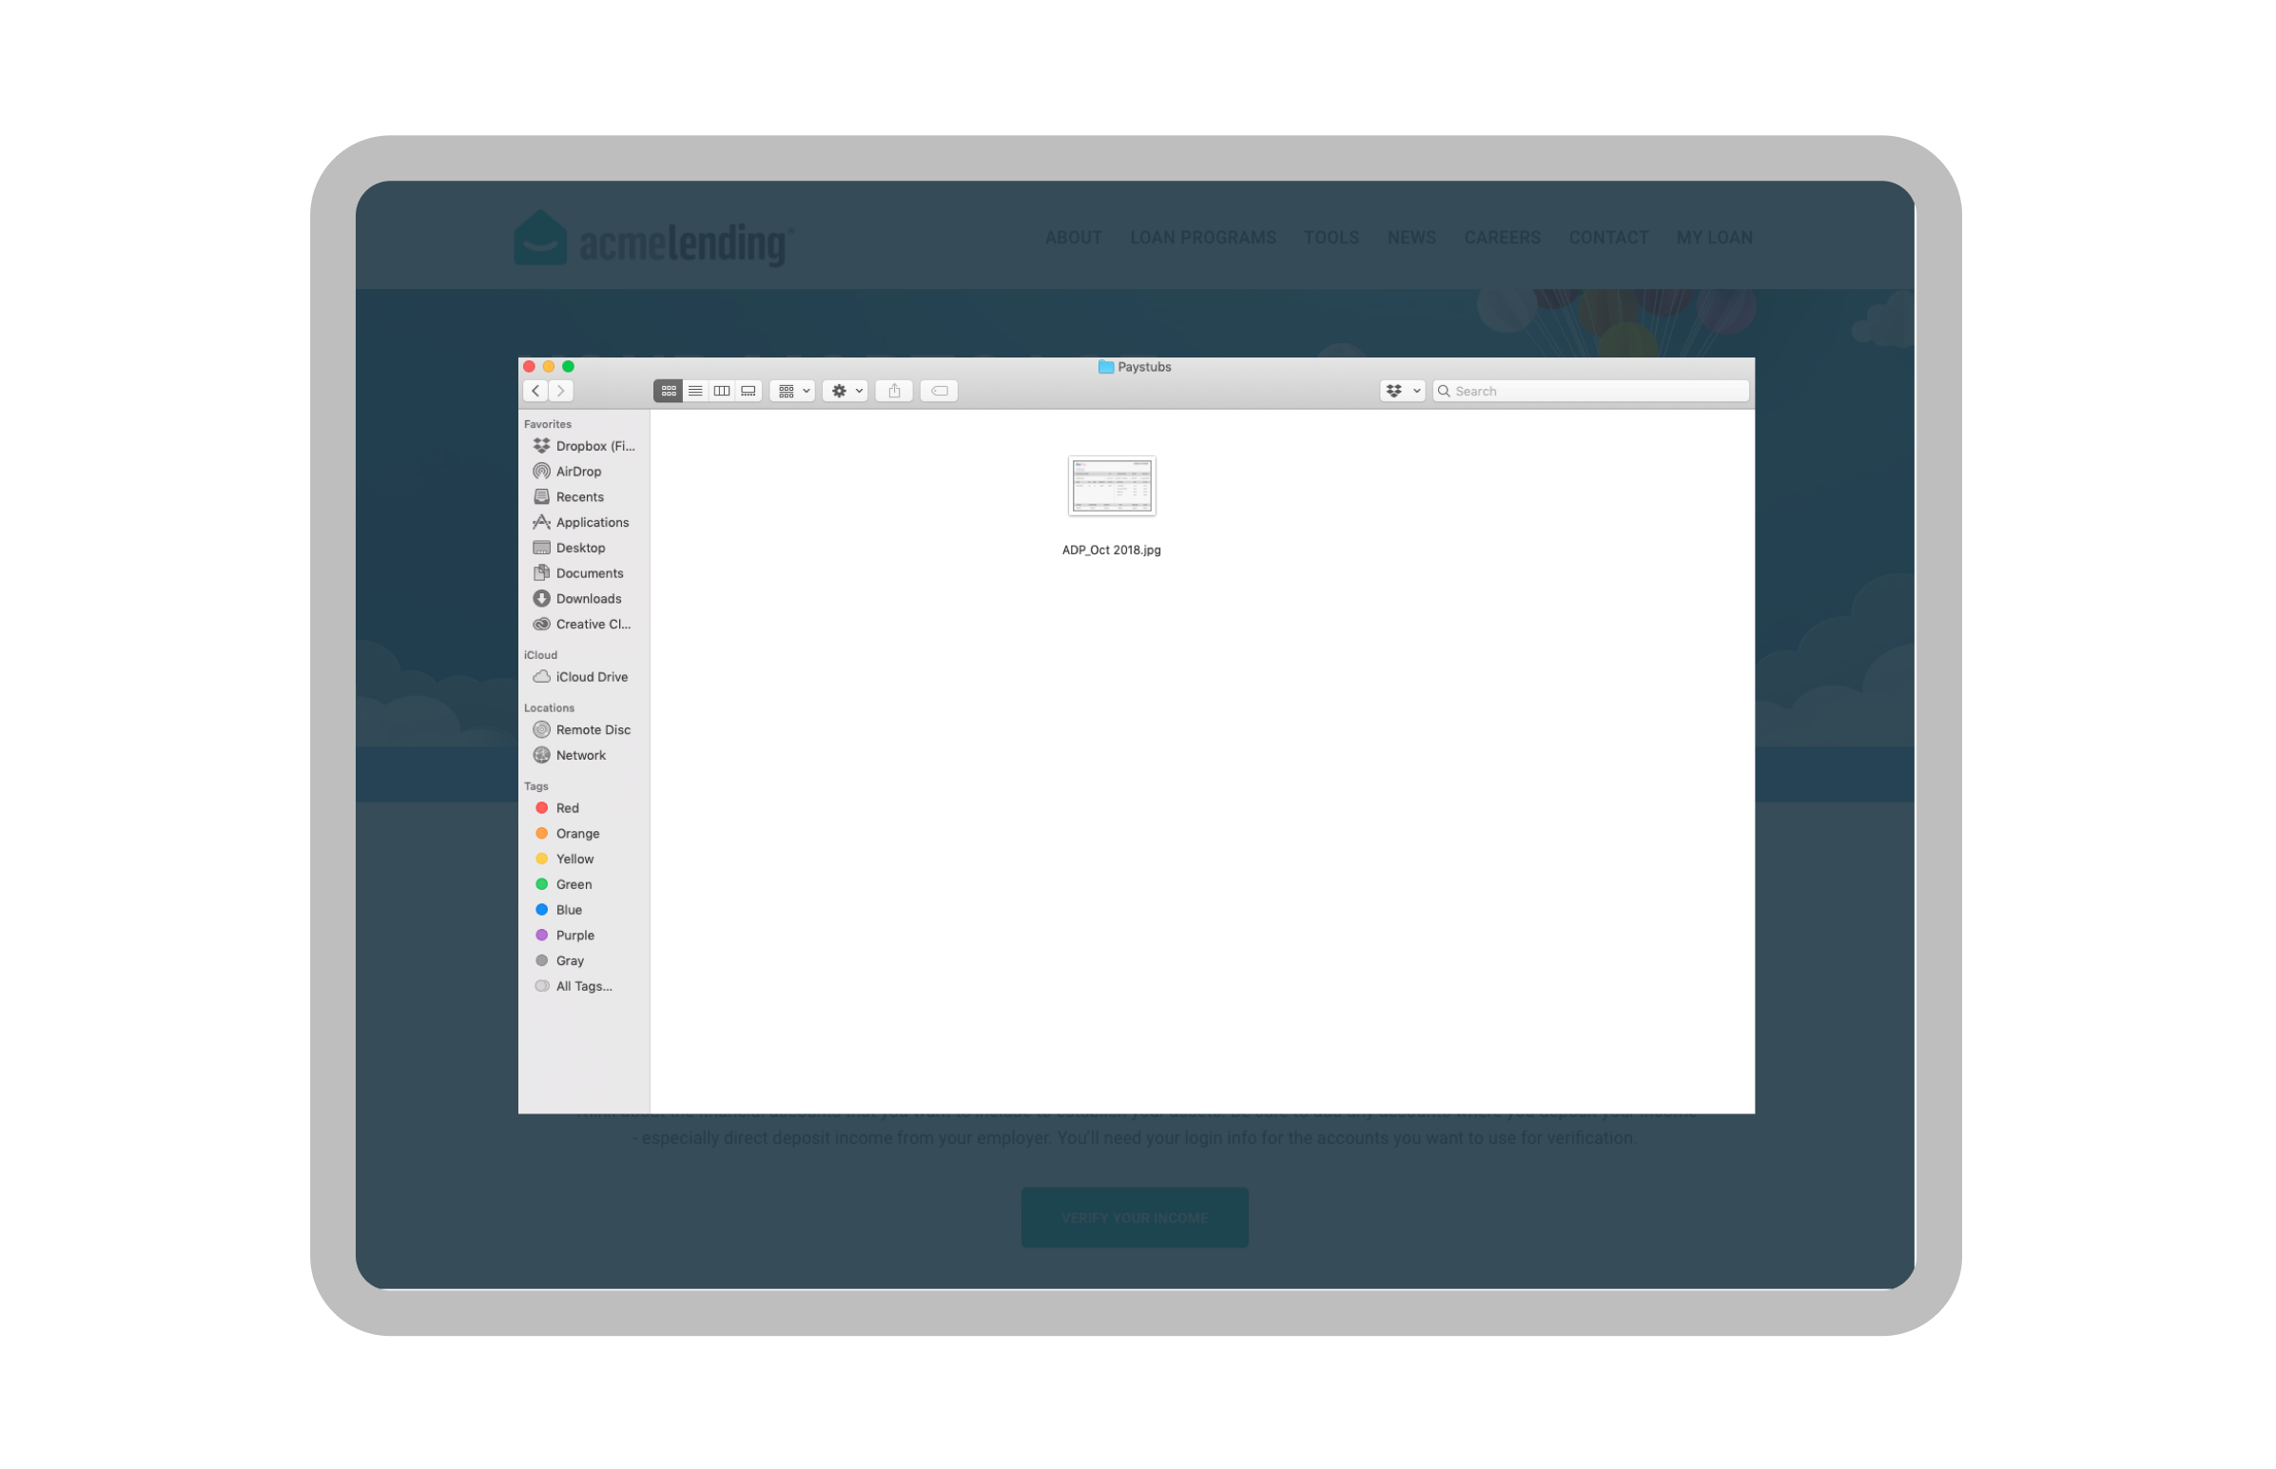Select the Red tag
This screenshot has height=1469, width=2276.
567,808
